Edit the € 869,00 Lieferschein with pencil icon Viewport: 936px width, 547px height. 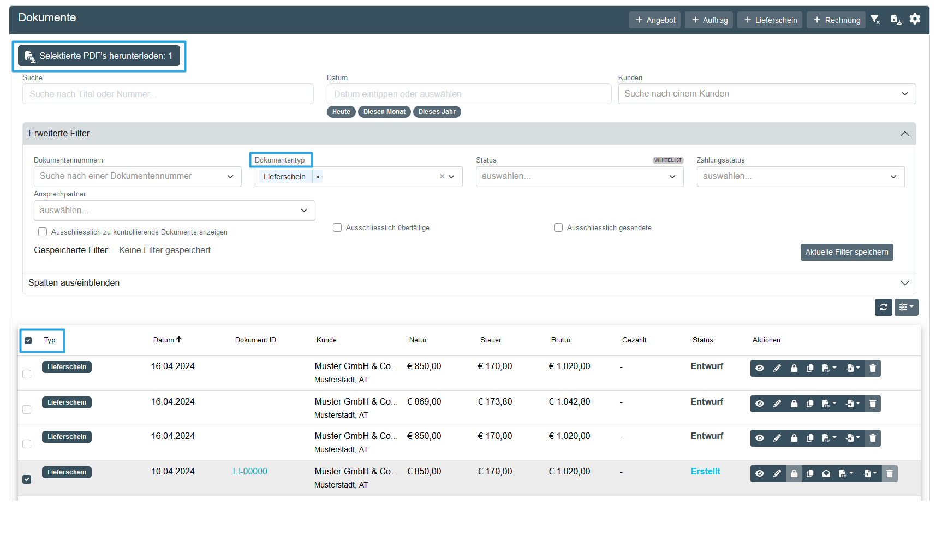pos(777,404)
